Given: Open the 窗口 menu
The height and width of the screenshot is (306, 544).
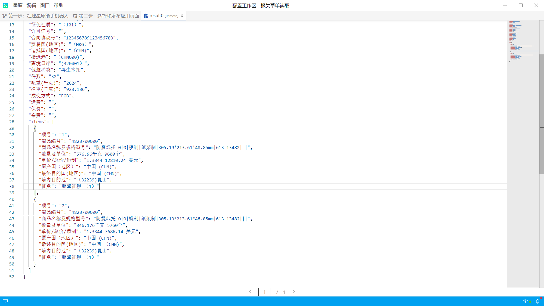Looking at the screenshot, I should click(x=45, y=5).
